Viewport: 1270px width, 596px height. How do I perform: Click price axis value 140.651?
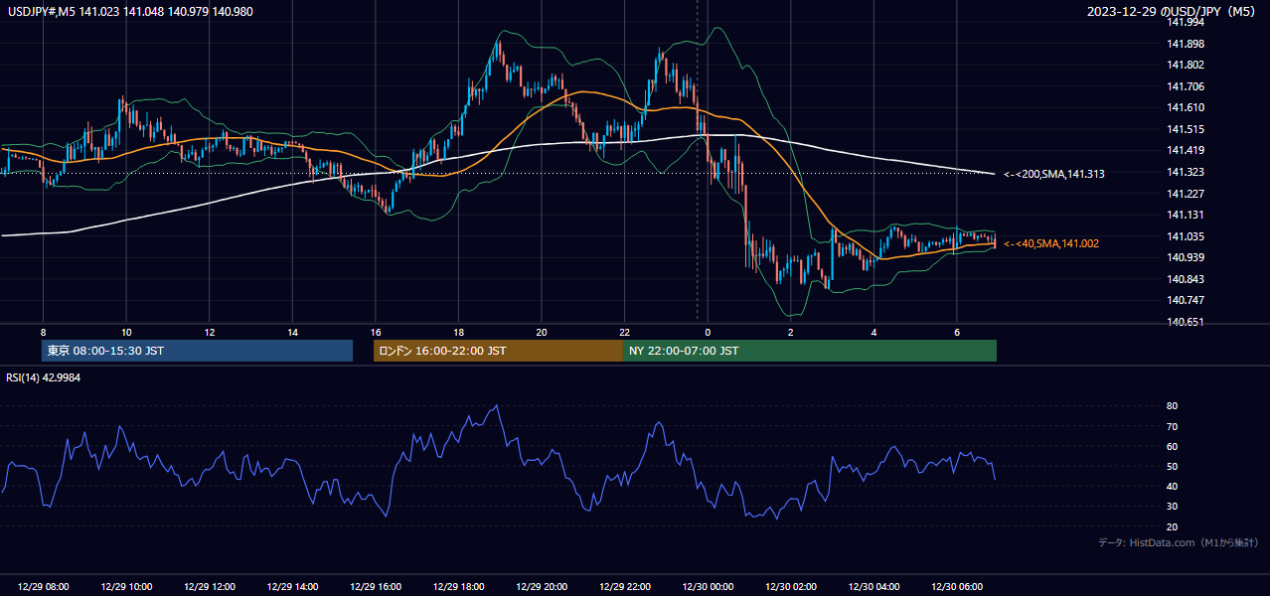point(1186,322)
